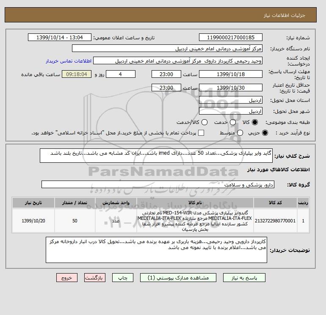Click the buyer organization name field

167,48
